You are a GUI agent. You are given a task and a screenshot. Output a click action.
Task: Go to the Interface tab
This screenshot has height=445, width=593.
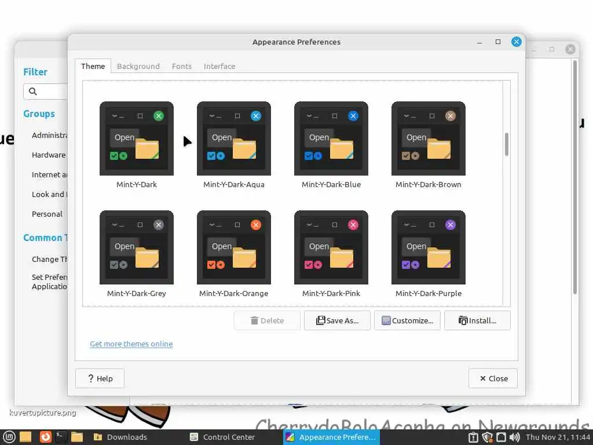click(219, 66)
